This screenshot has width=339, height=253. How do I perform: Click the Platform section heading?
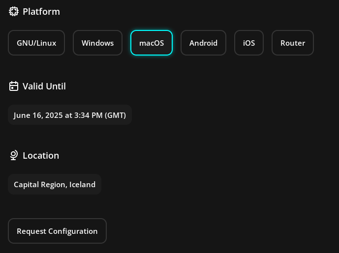tap(41, 12)
